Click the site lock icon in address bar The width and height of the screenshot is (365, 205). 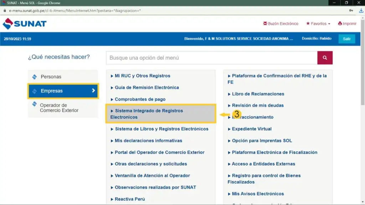coord(5,11)
